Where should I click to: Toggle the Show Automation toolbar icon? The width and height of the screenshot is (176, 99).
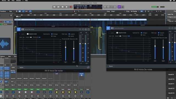(23, 11)
